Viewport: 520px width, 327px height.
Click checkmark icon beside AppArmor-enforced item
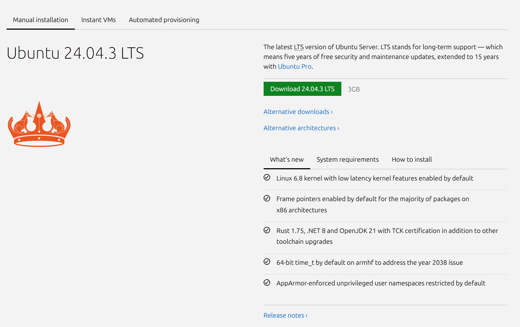coord(267,283)
